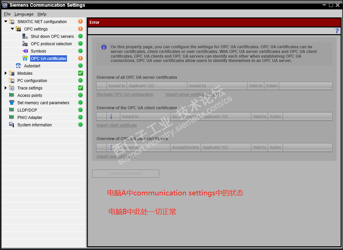Select OPC UA certificates in the tree
Image resolution: width=343 pixels, height=250 pixels.
tap(49, 58)
